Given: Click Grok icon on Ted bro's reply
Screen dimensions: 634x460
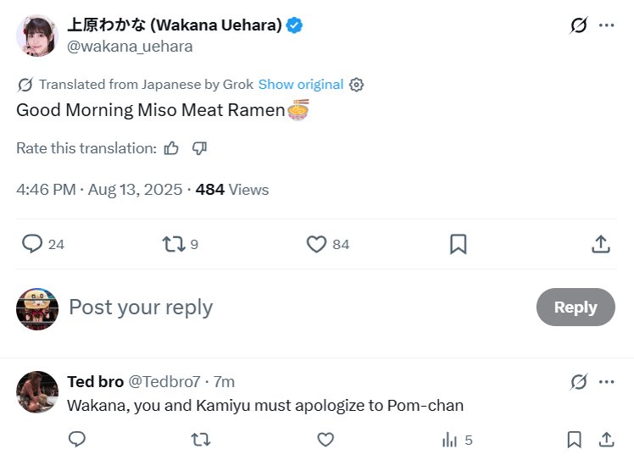Looking at the screenshot, I should (578, 381).
